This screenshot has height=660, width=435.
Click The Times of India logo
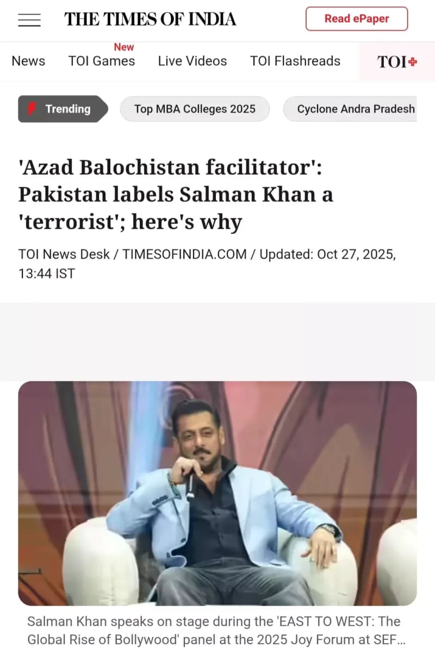pos(151,19)
